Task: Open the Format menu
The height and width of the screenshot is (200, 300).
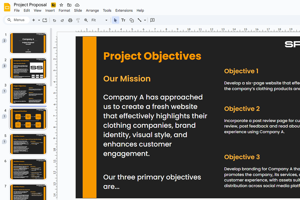Action: [x=64, y=10]
